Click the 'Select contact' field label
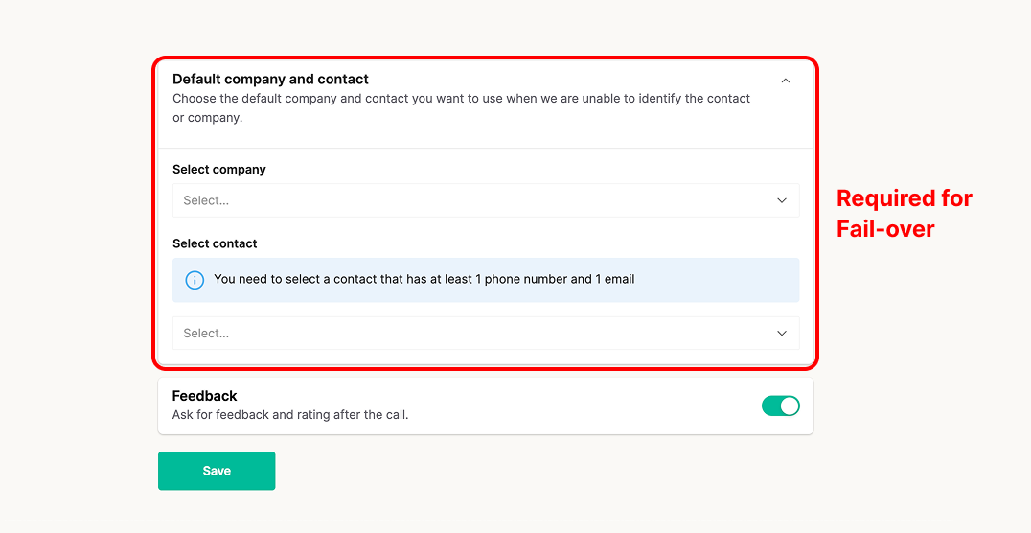Screen dimensions: 1031x533 pos(215,243)
